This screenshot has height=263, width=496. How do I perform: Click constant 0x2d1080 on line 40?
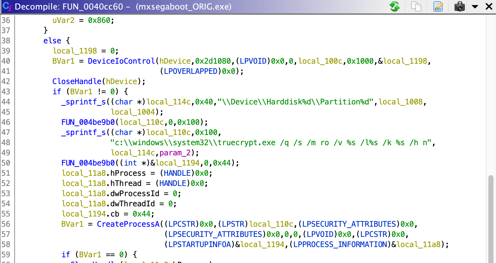(x=213, y=61)
